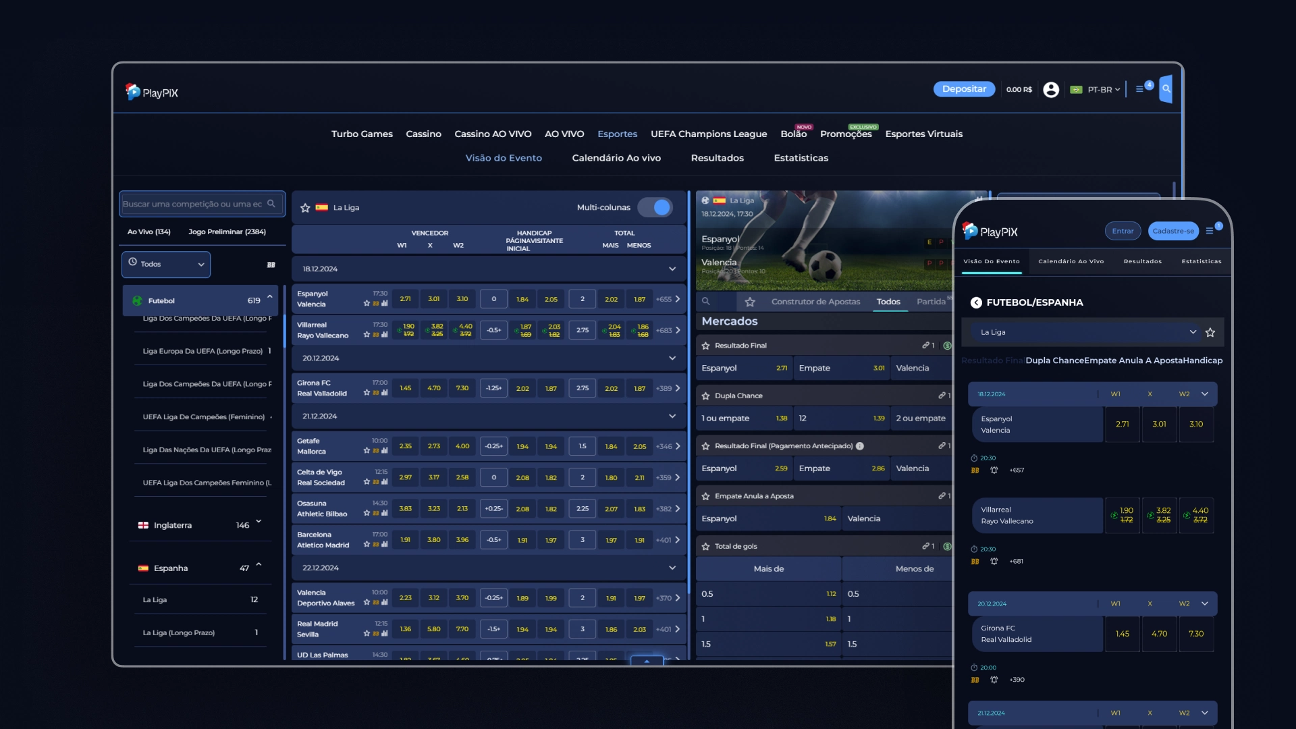Click the scroll-to-top arrow button
The width and height of the screenshot is (1296, 729).
pos(647,661)
